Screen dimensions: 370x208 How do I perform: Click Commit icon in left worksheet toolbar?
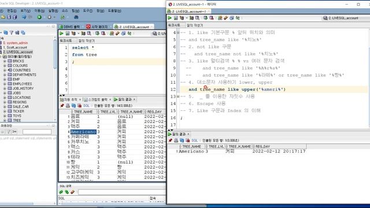[97, 34]
